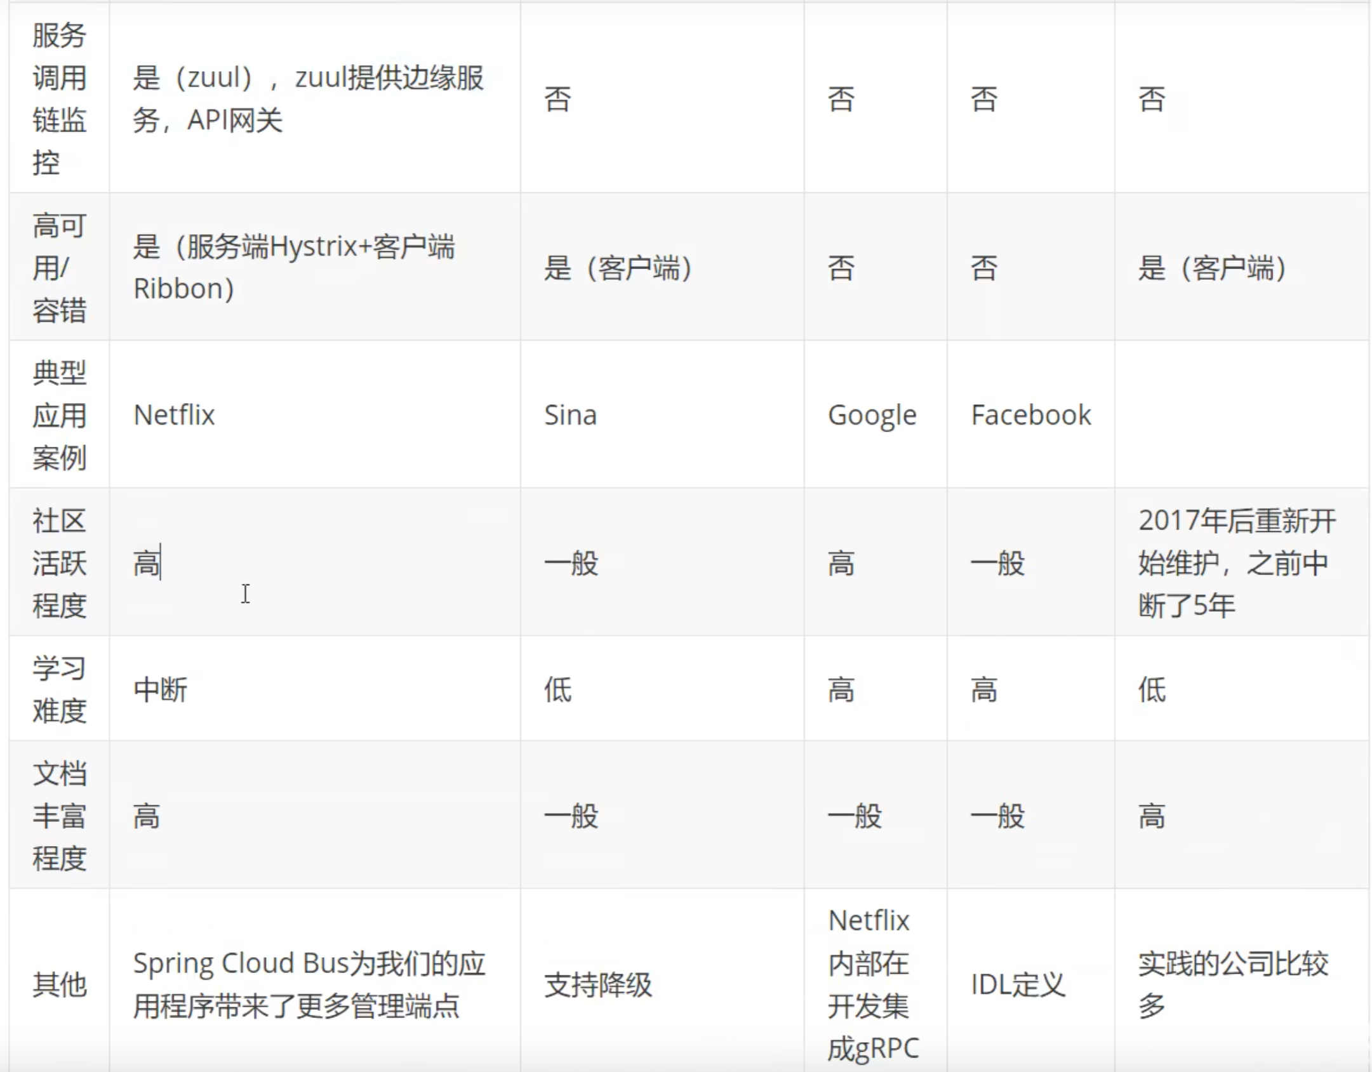Click the '典型应用案例' row header
The height and width of the screenshot is (1072, 1372).
pyautogui.click(x=59, y=415)
